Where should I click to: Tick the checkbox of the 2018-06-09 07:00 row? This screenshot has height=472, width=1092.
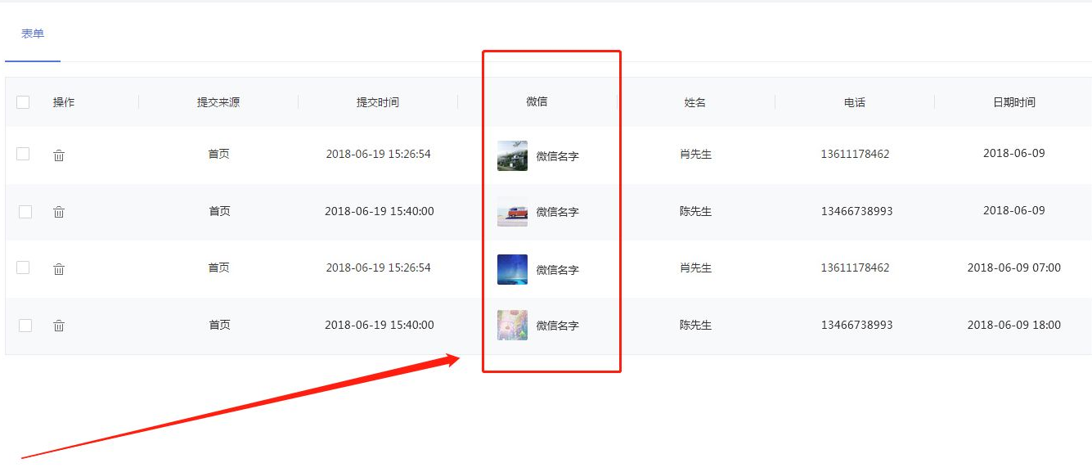click(x=23, y=267)
